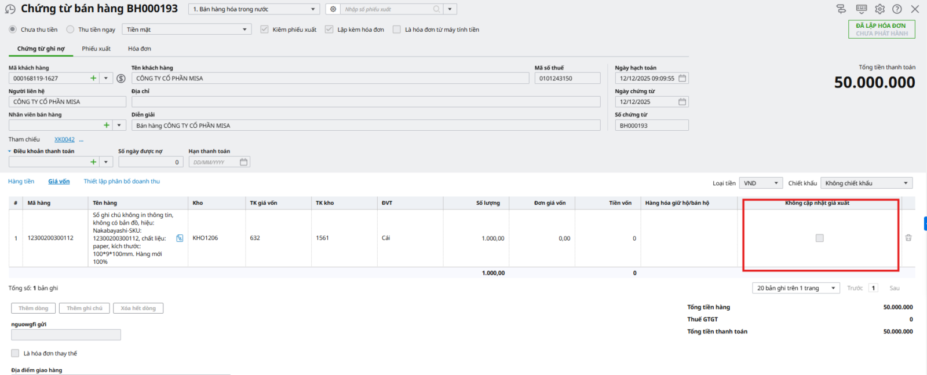Open calendar for Ngày chứng từ
This screenshot has height=375, width=927.
click(x=682, y=102)
